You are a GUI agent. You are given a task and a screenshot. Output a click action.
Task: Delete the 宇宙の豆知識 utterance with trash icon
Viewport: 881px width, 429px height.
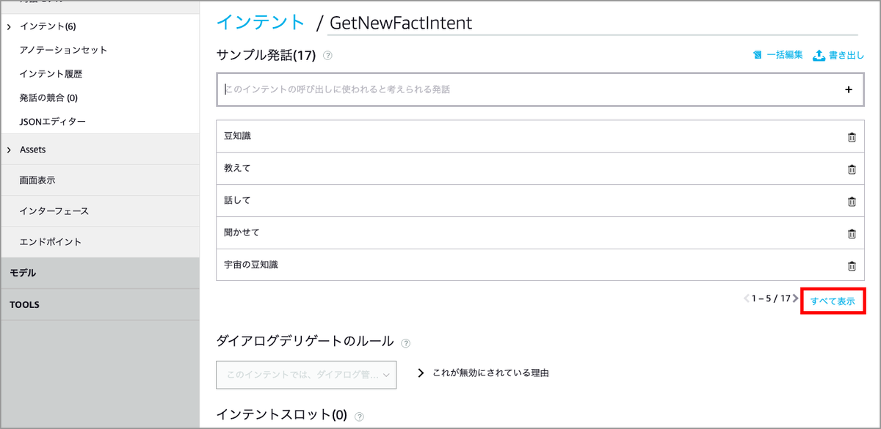pos(852,265)
